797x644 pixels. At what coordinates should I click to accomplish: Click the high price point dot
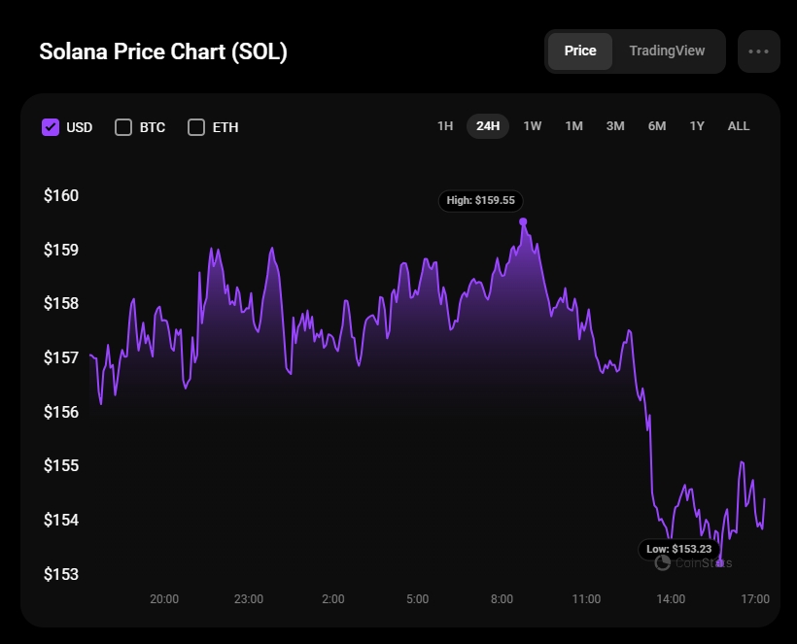[x=523, y=221]
